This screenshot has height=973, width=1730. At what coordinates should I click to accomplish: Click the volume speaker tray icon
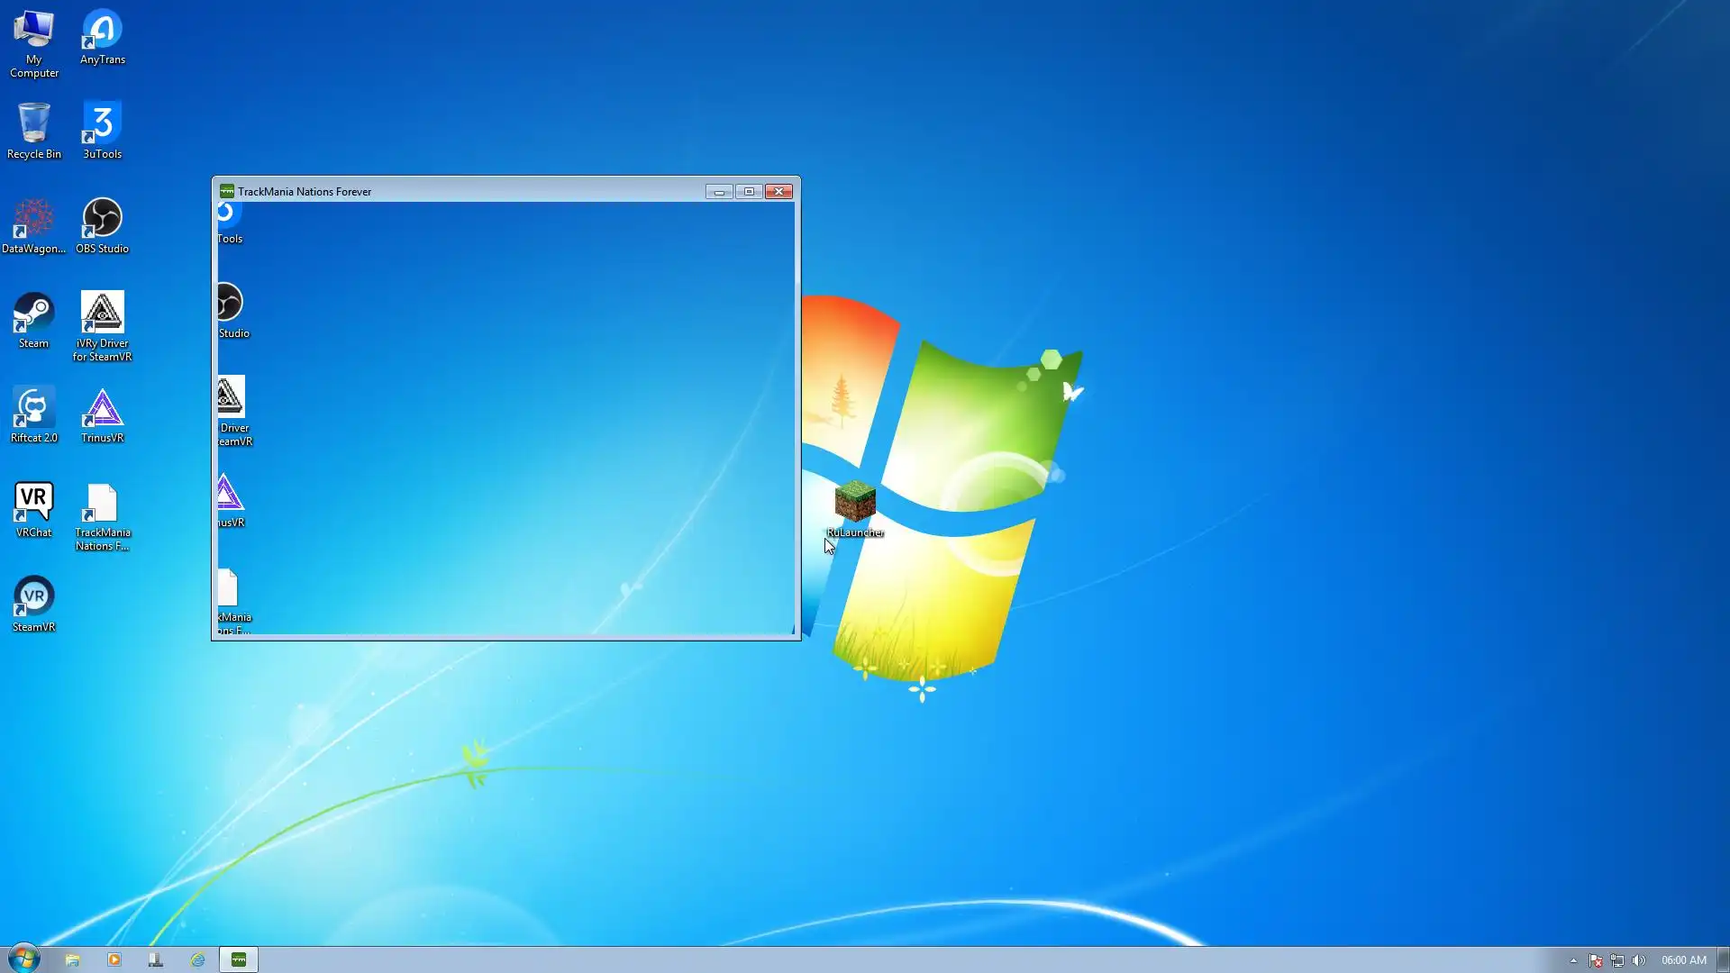[x=1638, y=960]
